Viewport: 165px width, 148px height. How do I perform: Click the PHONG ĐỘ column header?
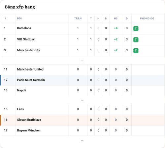(x=147, y=19)
